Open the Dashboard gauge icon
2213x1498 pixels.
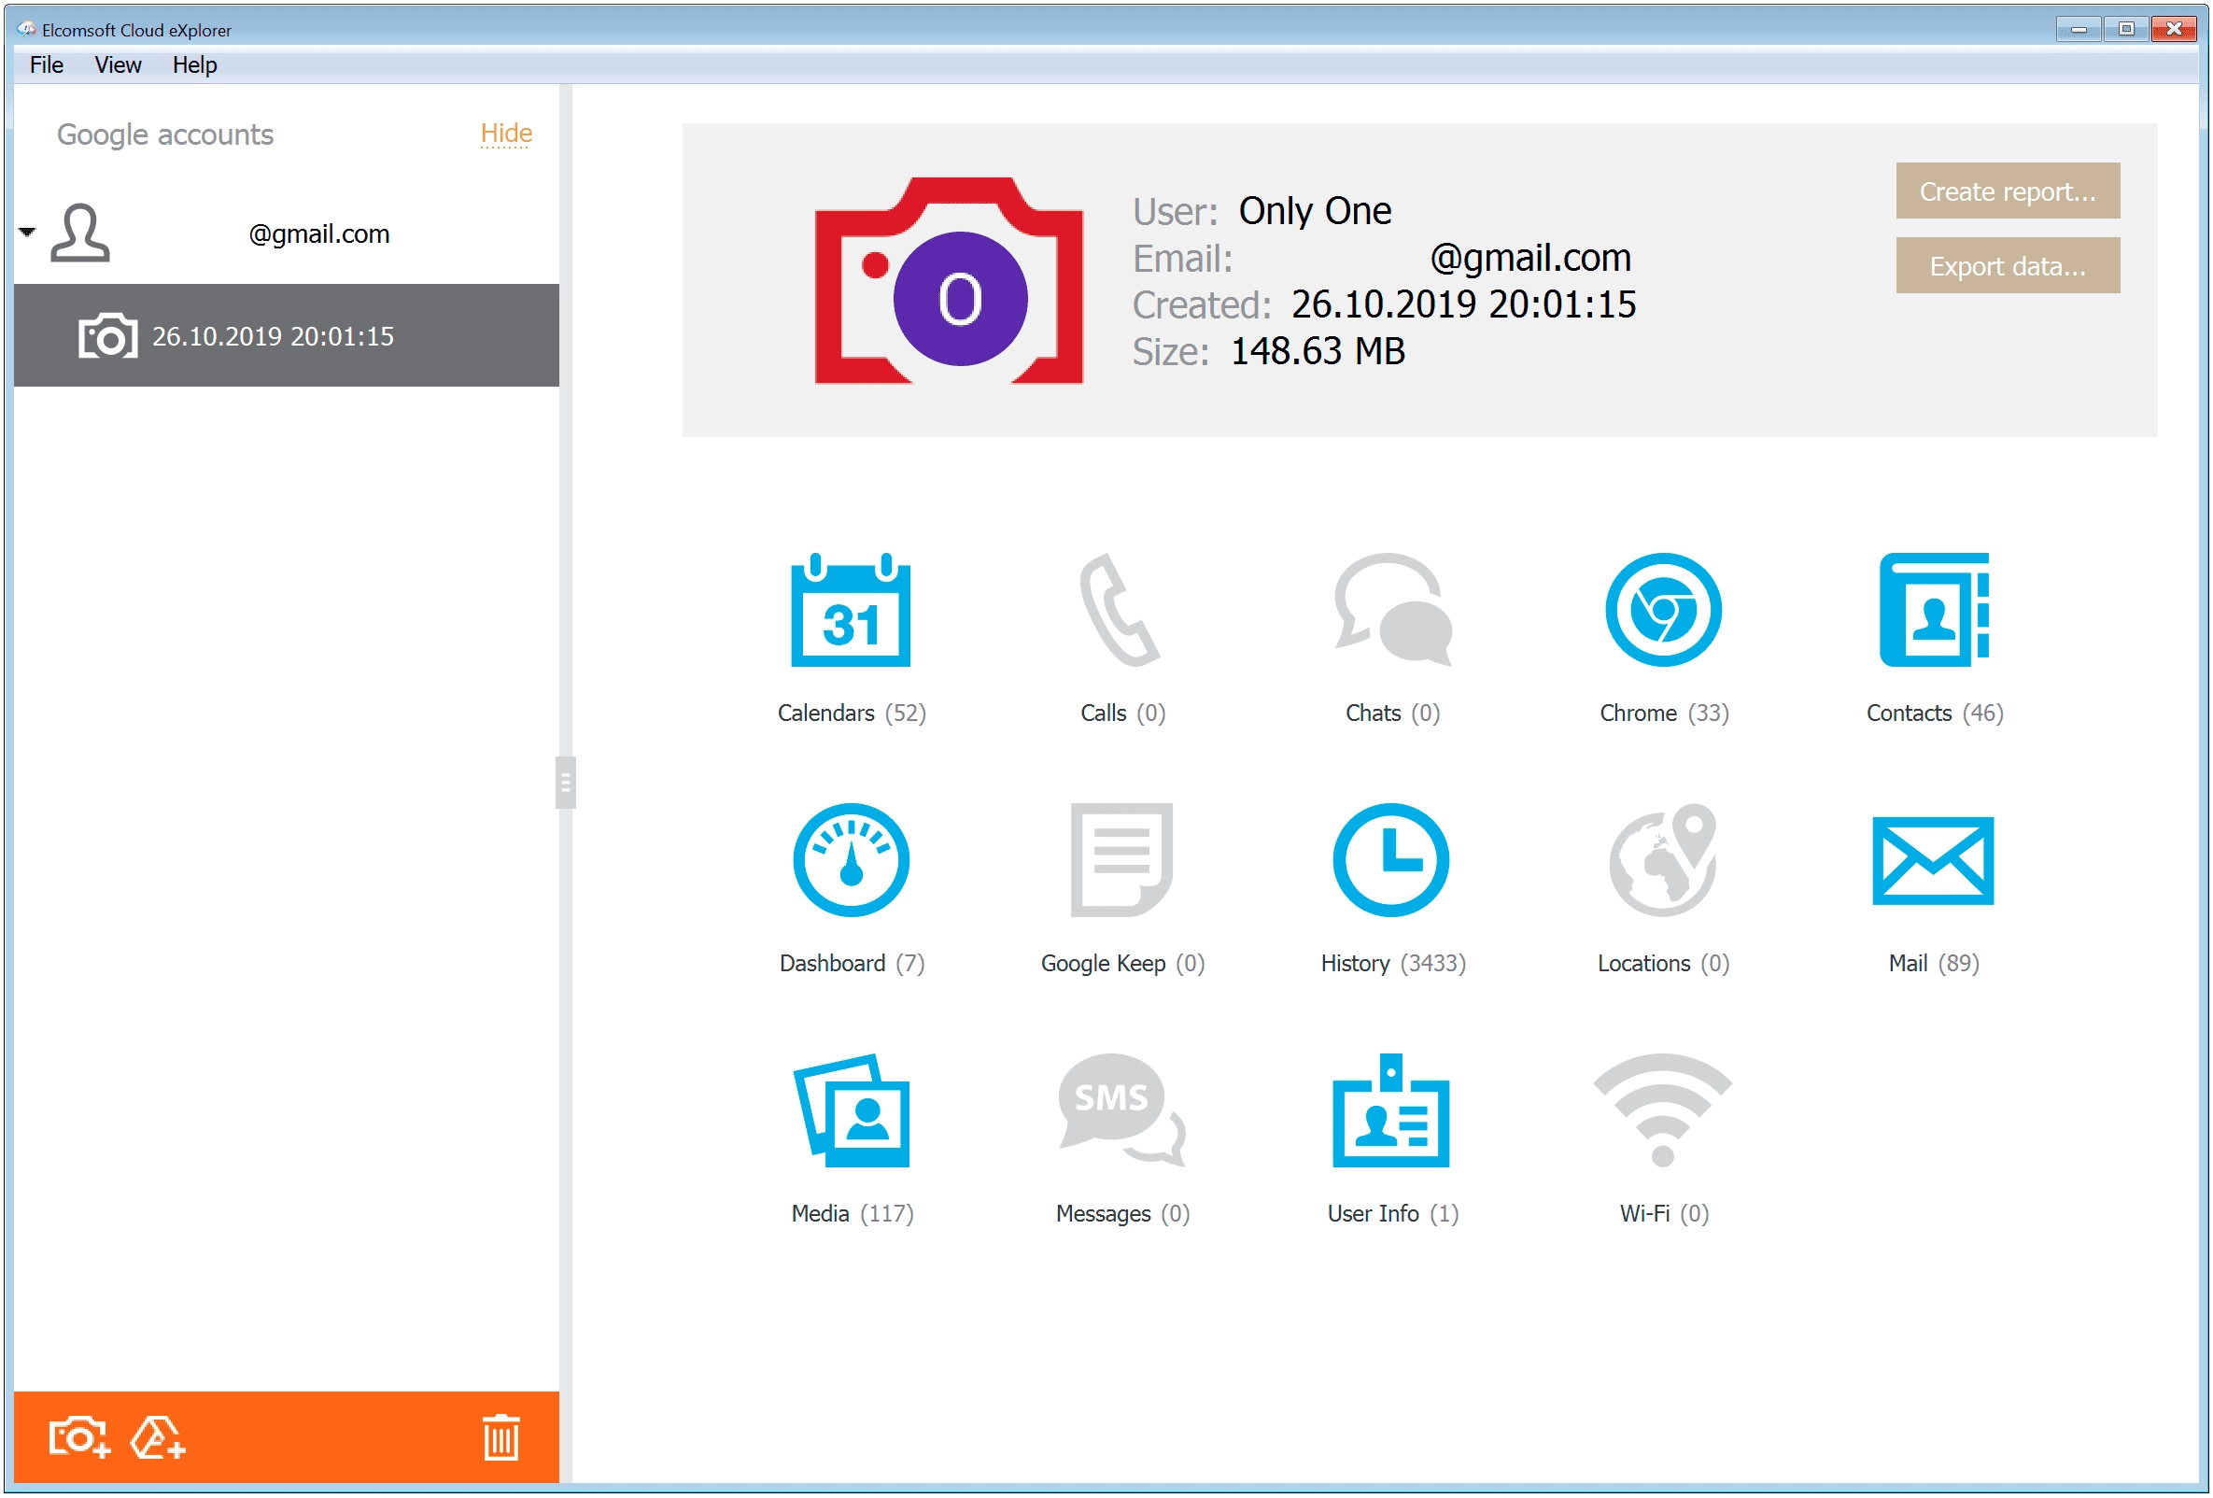click(x=851, y=860)
